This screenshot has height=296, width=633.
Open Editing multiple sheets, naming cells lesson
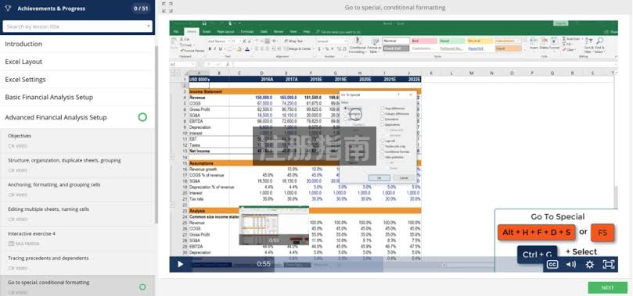[77, 214]
